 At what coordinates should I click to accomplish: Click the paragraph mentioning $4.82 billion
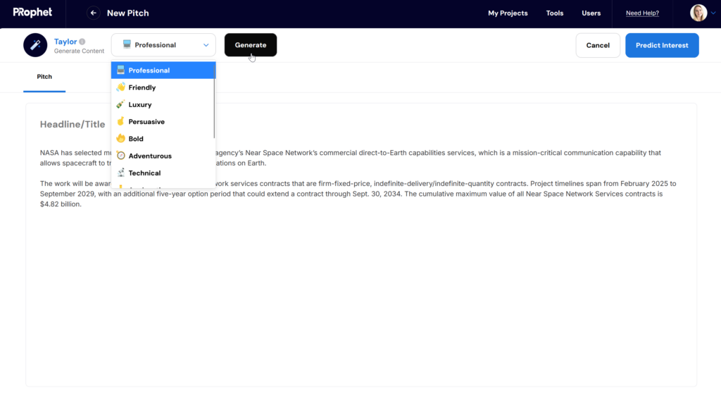358,194
